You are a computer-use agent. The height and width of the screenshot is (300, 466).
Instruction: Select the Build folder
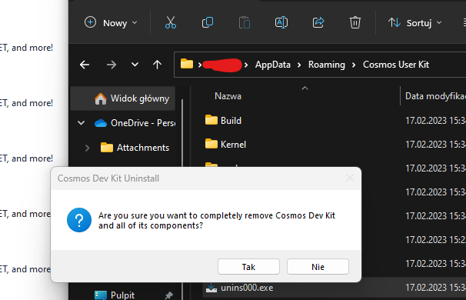(x=231, y=121)
